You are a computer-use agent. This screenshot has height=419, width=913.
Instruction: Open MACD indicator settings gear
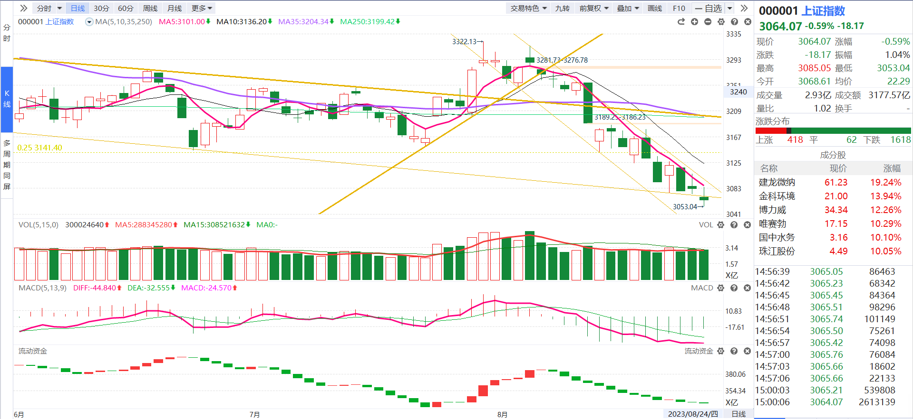click(x=720, y=288)
